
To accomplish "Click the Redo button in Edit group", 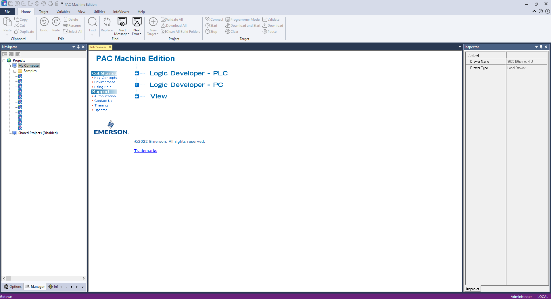I will click(56, 24).
